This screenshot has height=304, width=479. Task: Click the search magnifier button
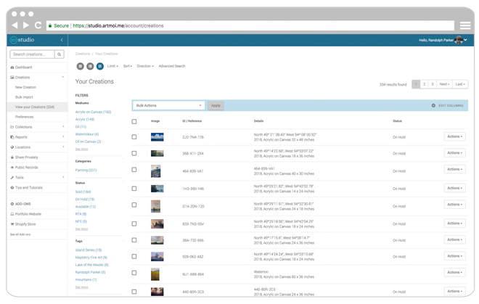coord(60,54)
